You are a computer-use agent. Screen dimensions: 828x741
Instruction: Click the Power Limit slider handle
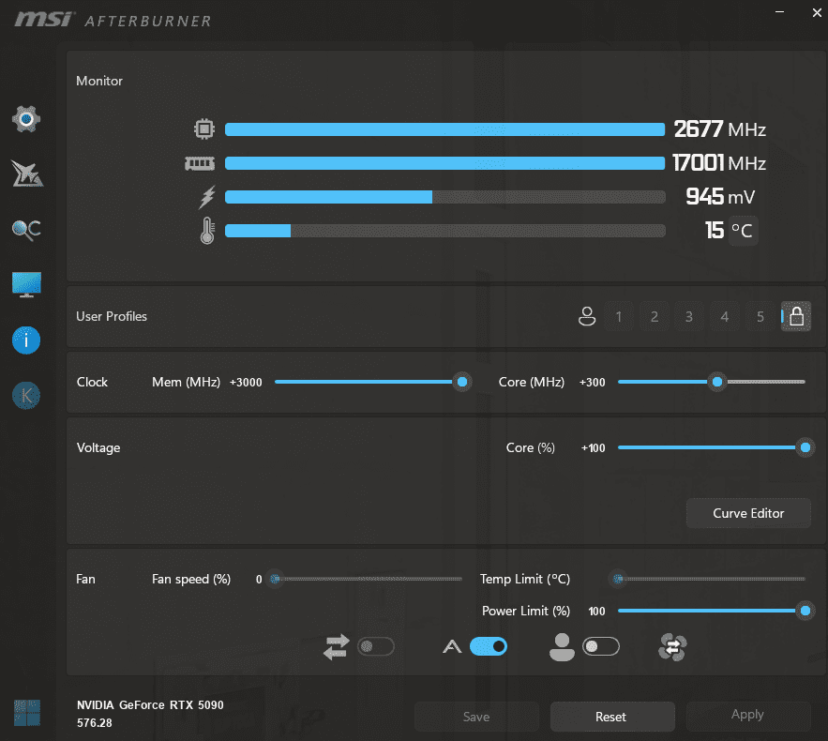pos(805,611)
